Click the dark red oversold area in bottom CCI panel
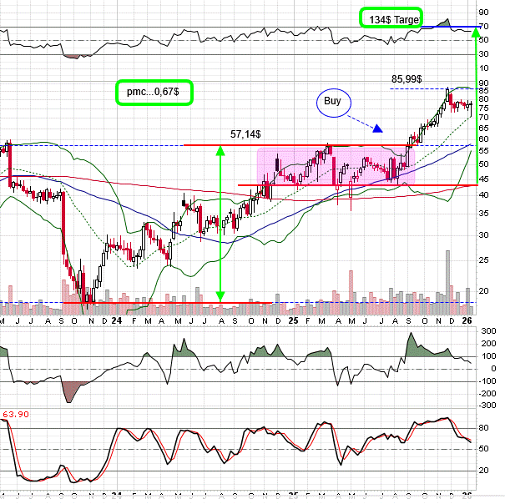Image resolution: width=505 pixels, height=504 pixels. [x=75, y=389]
